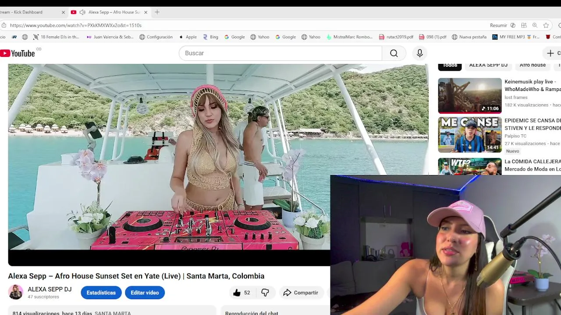Open Juan Valencia & Seb bookmark
This screenshot has height=315, width=561.
click(x=110, y=37)
